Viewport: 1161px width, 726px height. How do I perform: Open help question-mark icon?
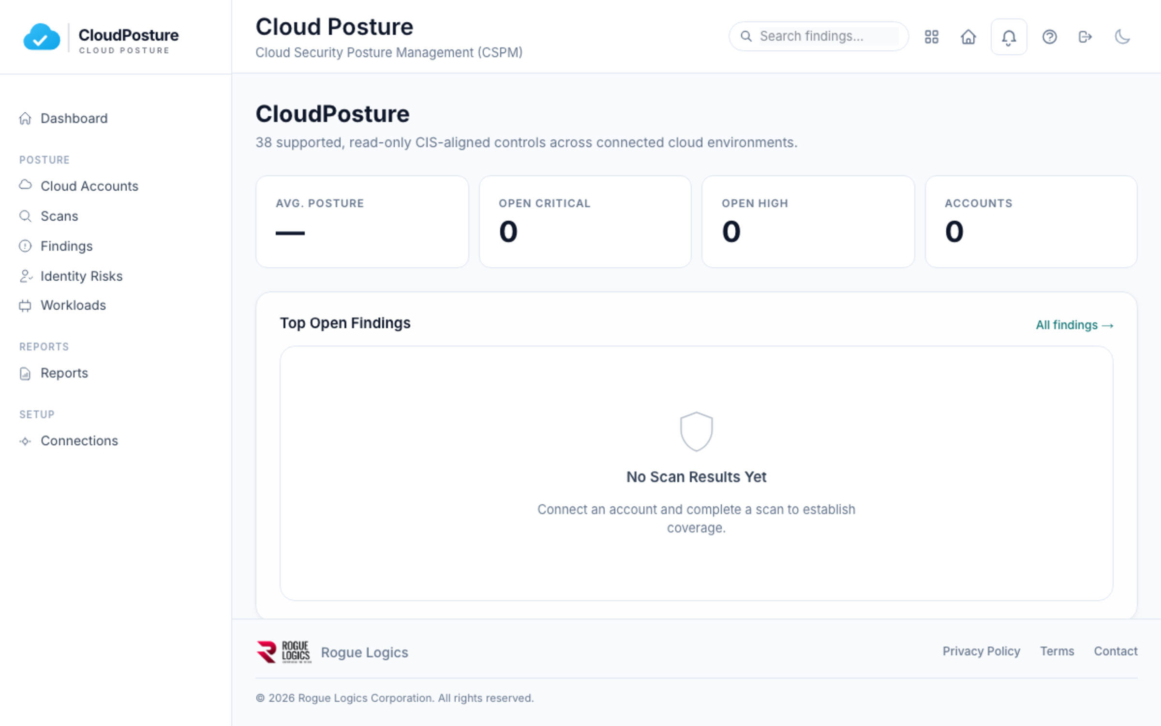pos(1049,37)
